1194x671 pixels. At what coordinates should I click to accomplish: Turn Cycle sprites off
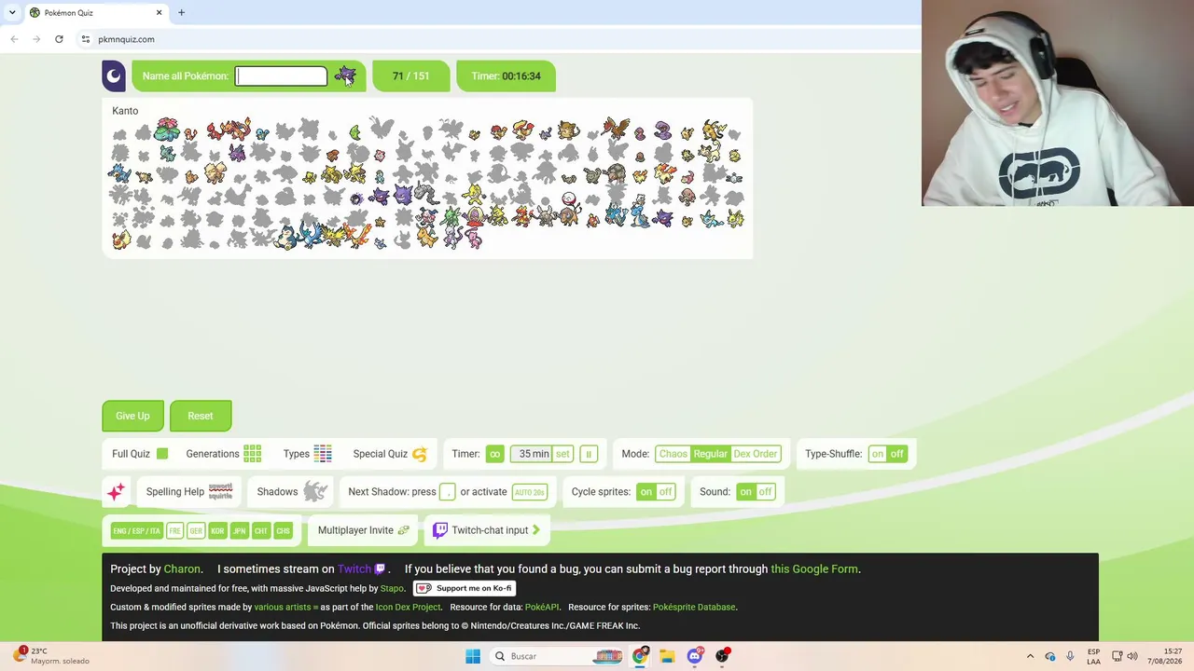click(665, 492)
